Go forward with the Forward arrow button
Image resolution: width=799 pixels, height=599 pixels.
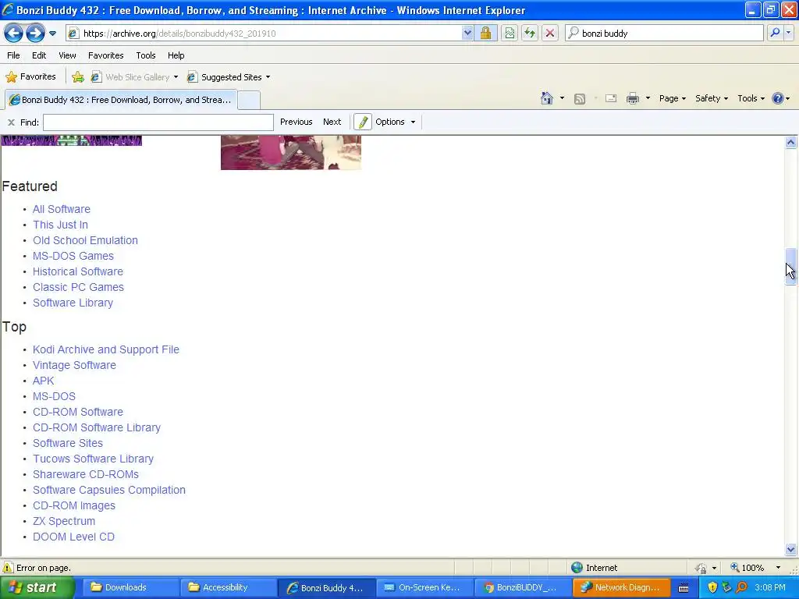pos(34,33)
